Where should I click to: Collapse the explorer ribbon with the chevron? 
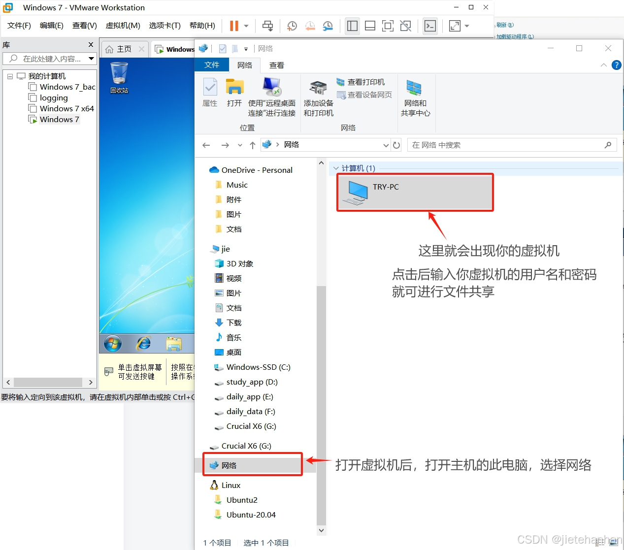click(x=603, y=65)
